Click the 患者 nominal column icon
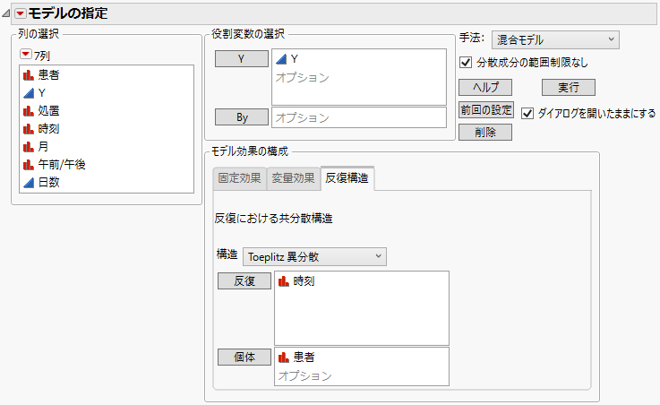The height and width of the screenshot is (405, 660). click(28, 74)
